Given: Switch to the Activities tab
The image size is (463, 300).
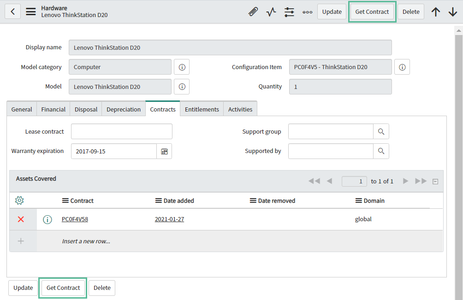Looking at the screenshot, I should coord(240,109).
